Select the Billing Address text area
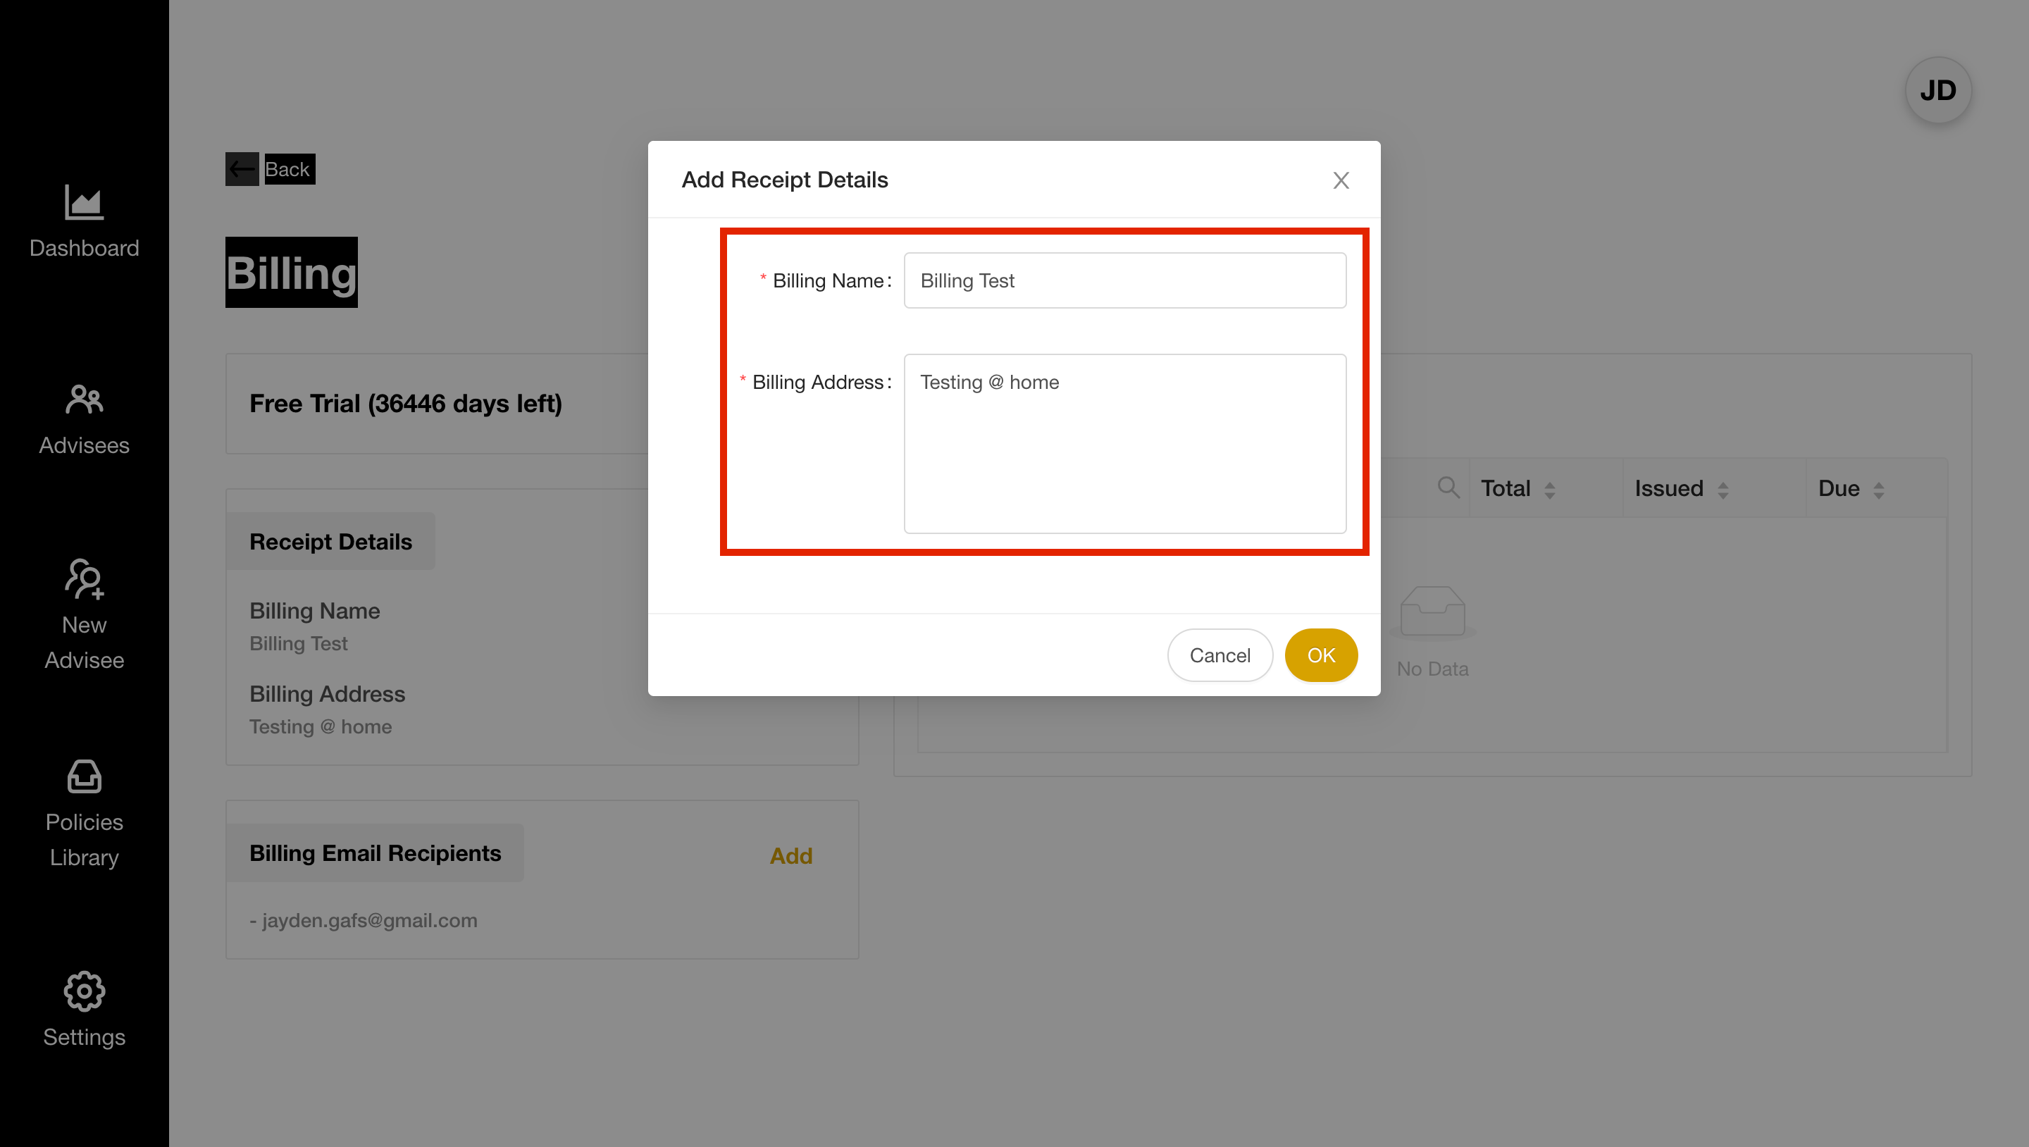The height and width of the screenshot is (1147, 2029). point(1124,443)
